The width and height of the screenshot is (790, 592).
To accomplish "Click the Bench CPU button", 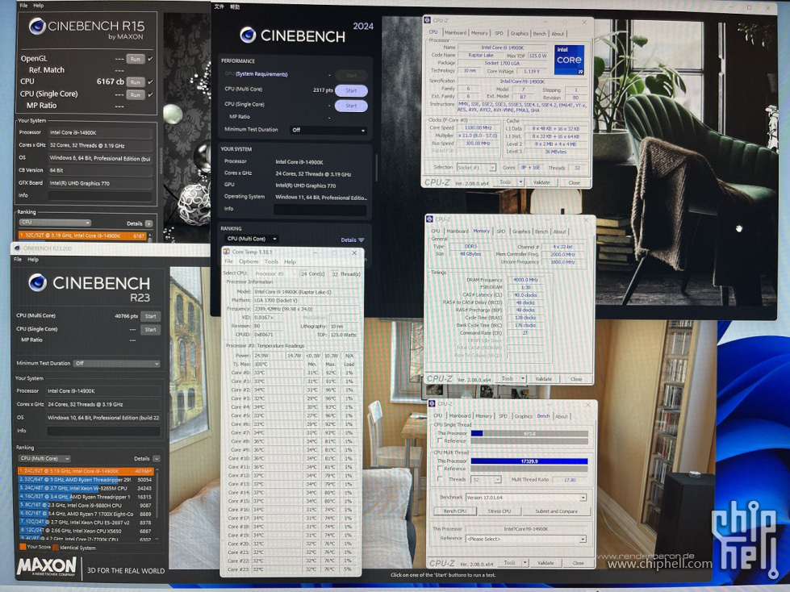I will 454,511.
